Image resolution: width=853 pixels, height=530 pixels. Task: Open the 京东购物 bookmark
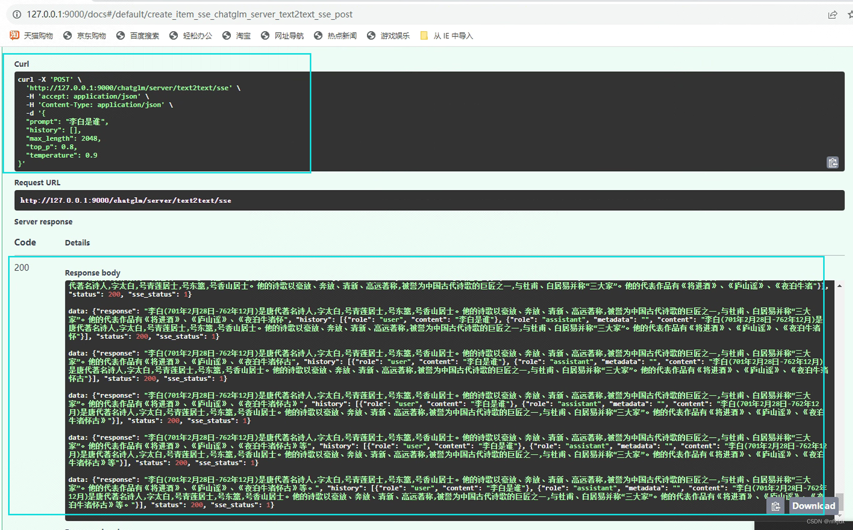pyautogui.click(x=85, y=35)
